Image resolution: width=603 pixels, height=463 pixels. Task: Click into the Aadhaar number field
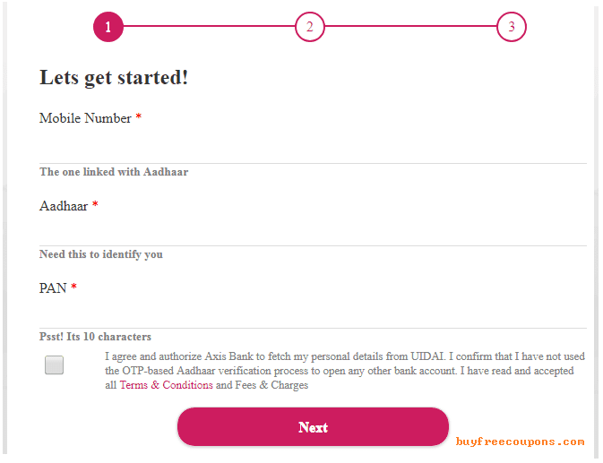(313, 230)
